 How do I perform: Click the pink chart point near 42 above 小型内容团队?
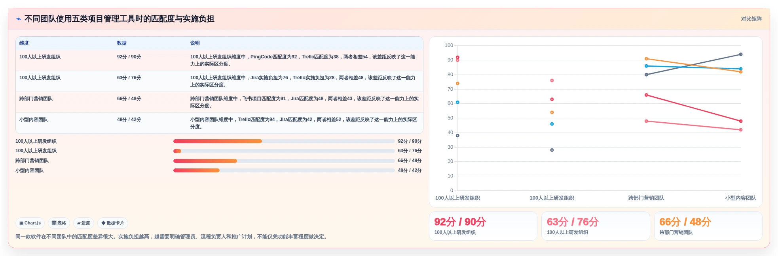[x=740, y=130]
